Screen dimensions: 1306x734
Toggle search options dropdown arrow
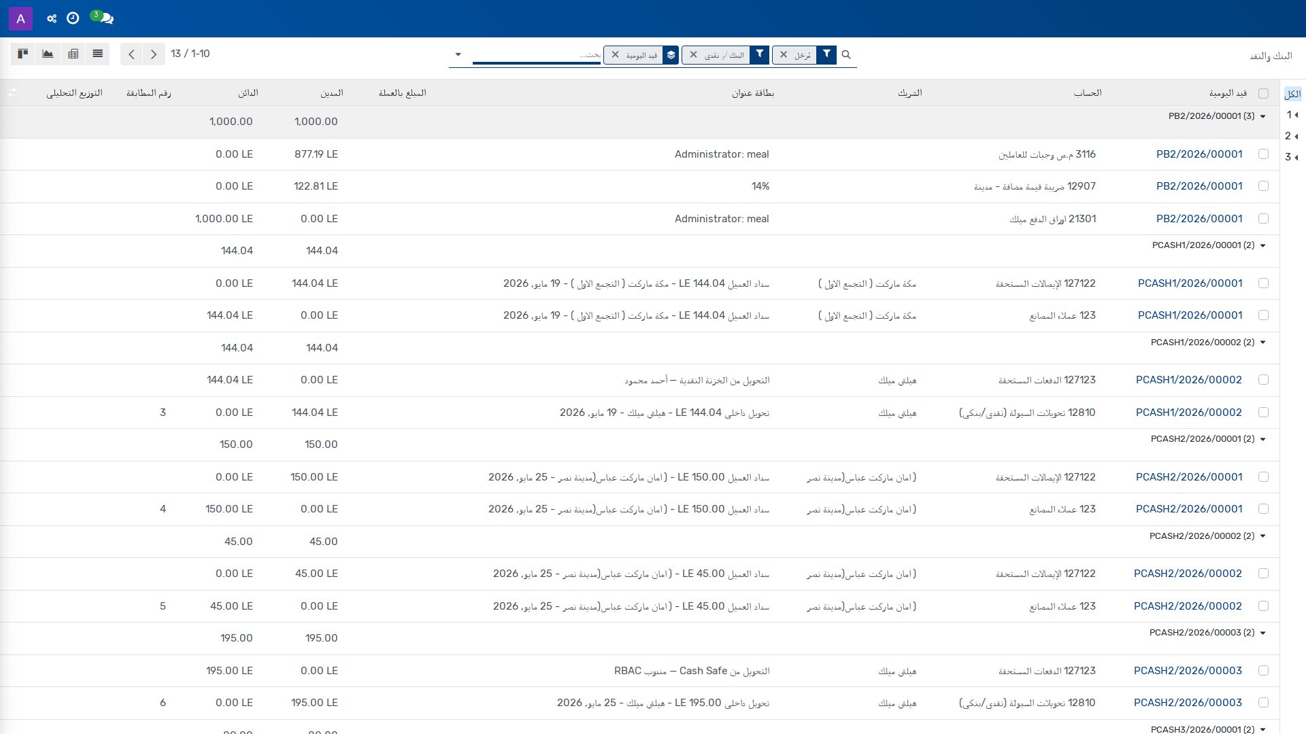coord(458,54)
